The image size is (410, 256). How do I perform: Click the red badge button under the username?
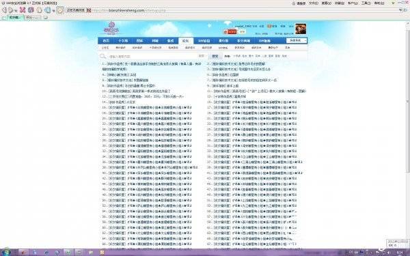230,31
